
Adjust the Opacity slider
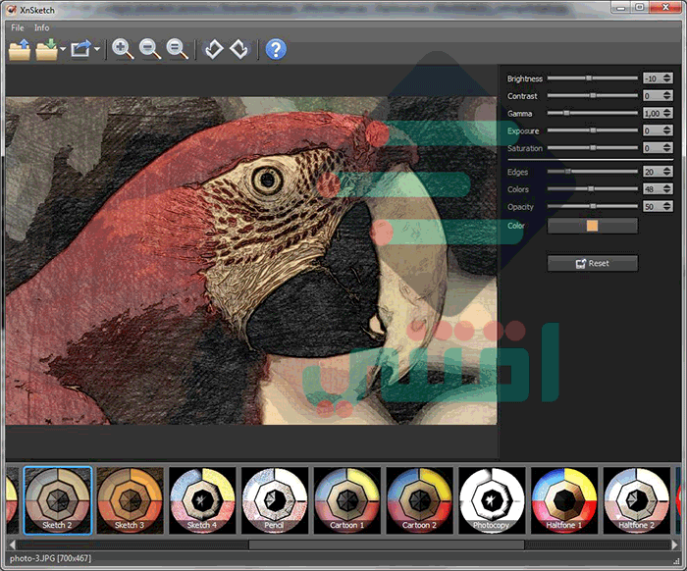(x=593, y=207)
